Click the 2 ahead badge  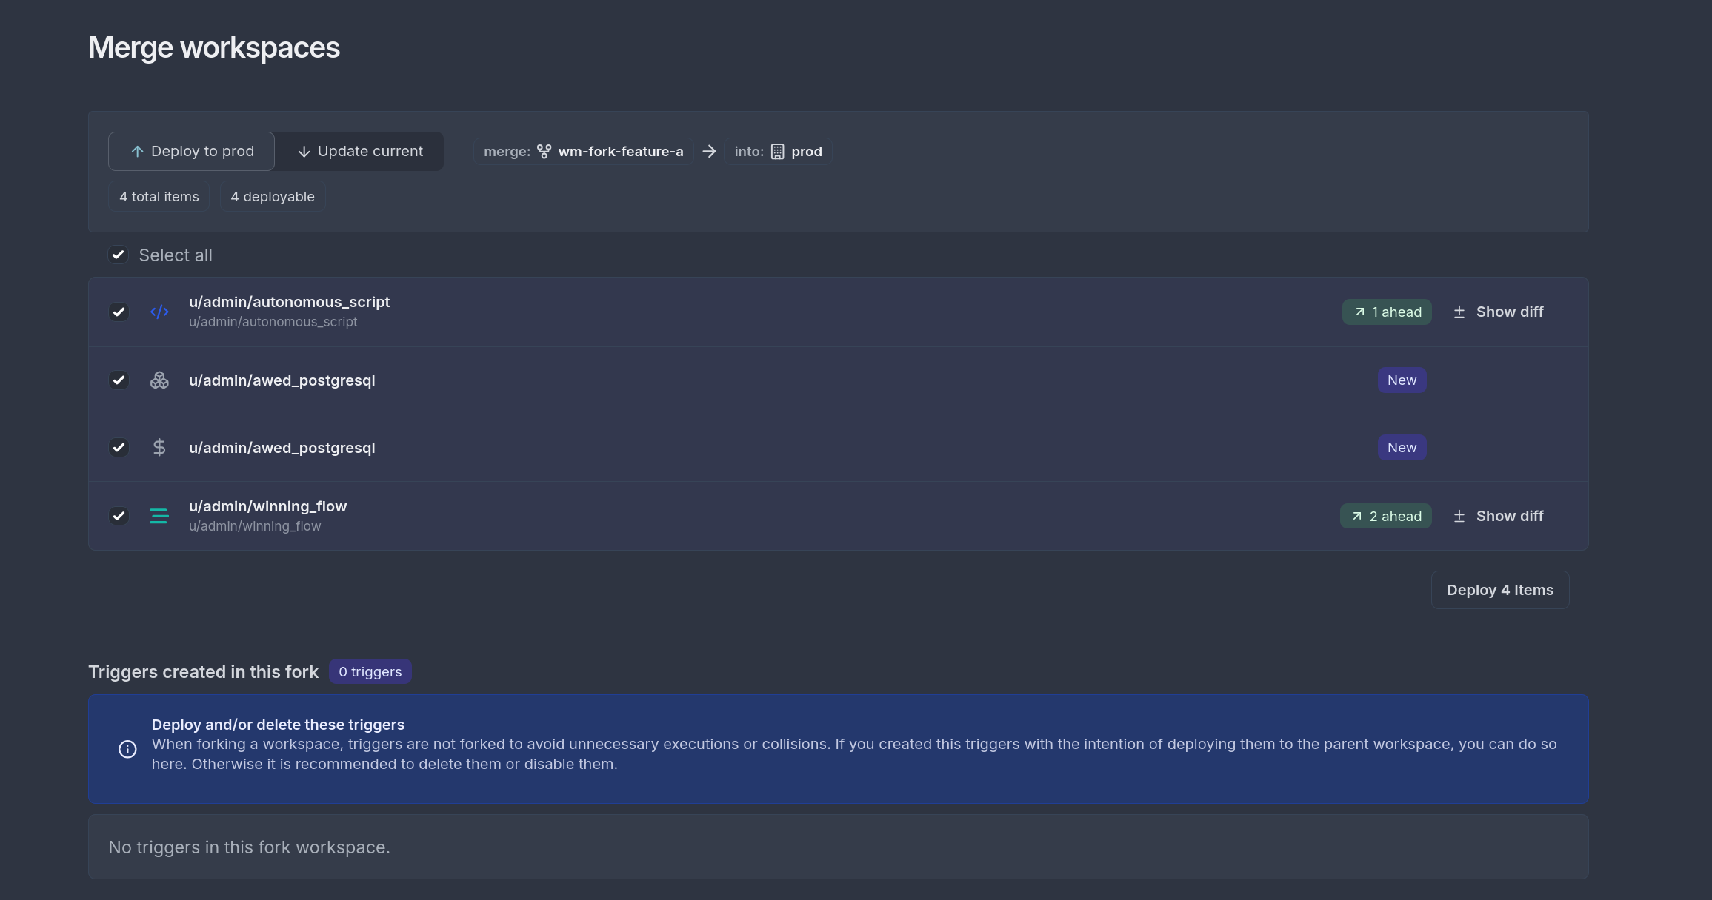click(x=1385, y=516)
